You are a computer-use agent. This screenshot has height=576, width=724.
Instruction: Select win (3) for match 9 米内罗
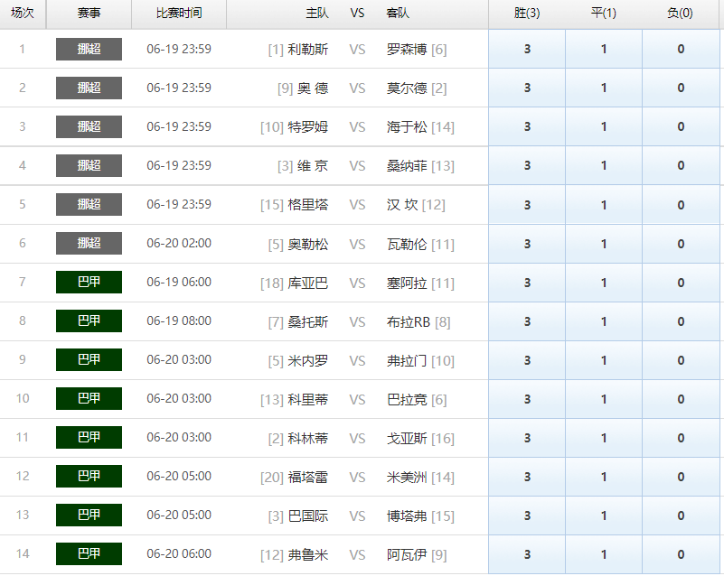point(527,360)
